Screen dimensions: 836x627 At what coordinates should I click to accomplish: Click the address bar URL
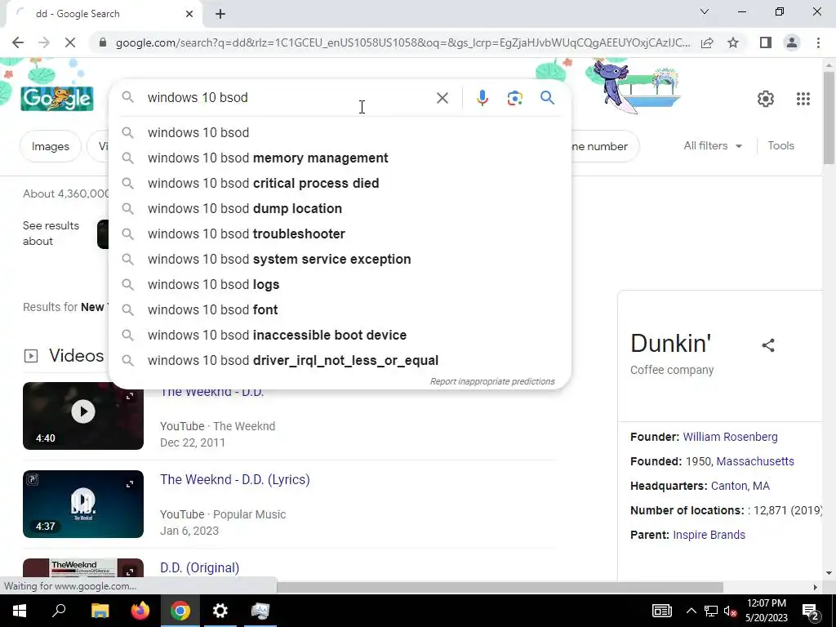(x=402, y=42)
